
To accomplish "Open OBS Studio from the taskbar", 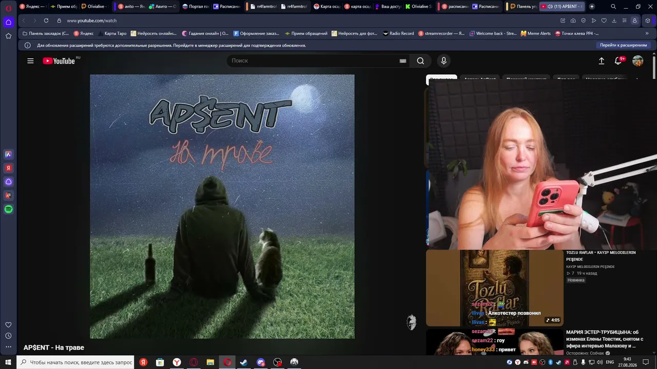I will (x=278, y=362).
